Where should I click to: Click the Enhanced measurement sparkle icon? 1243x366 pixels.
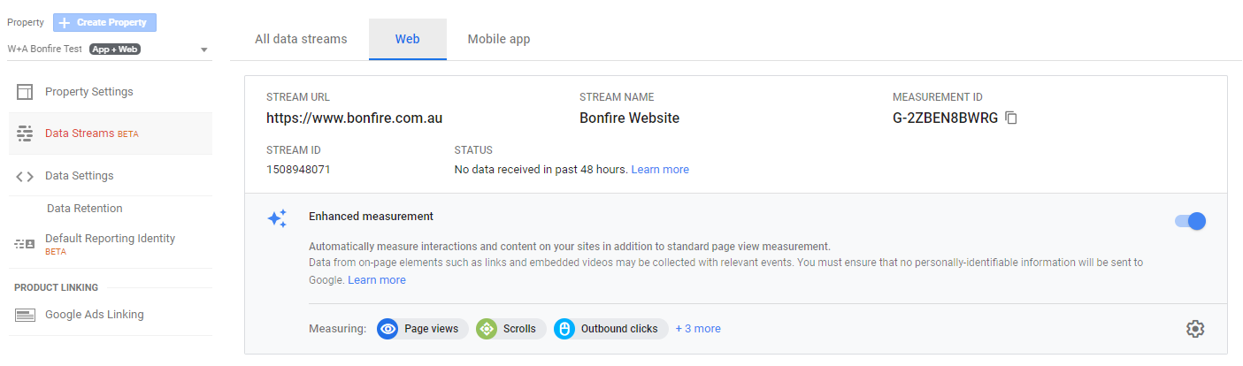click(277, 218)
